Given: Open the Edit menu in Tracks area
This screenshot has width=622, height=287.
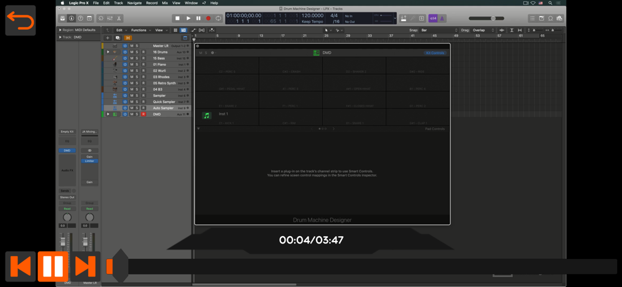Looking at the screenshot, I should click(121, 30).
